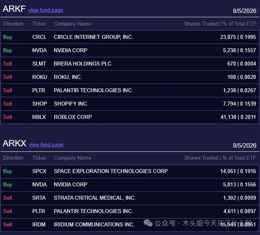Image resolution: width=260 pixels, height=235 pixels.
Task: Click shares value 7,794 | 0.1539
Action: 239,104
